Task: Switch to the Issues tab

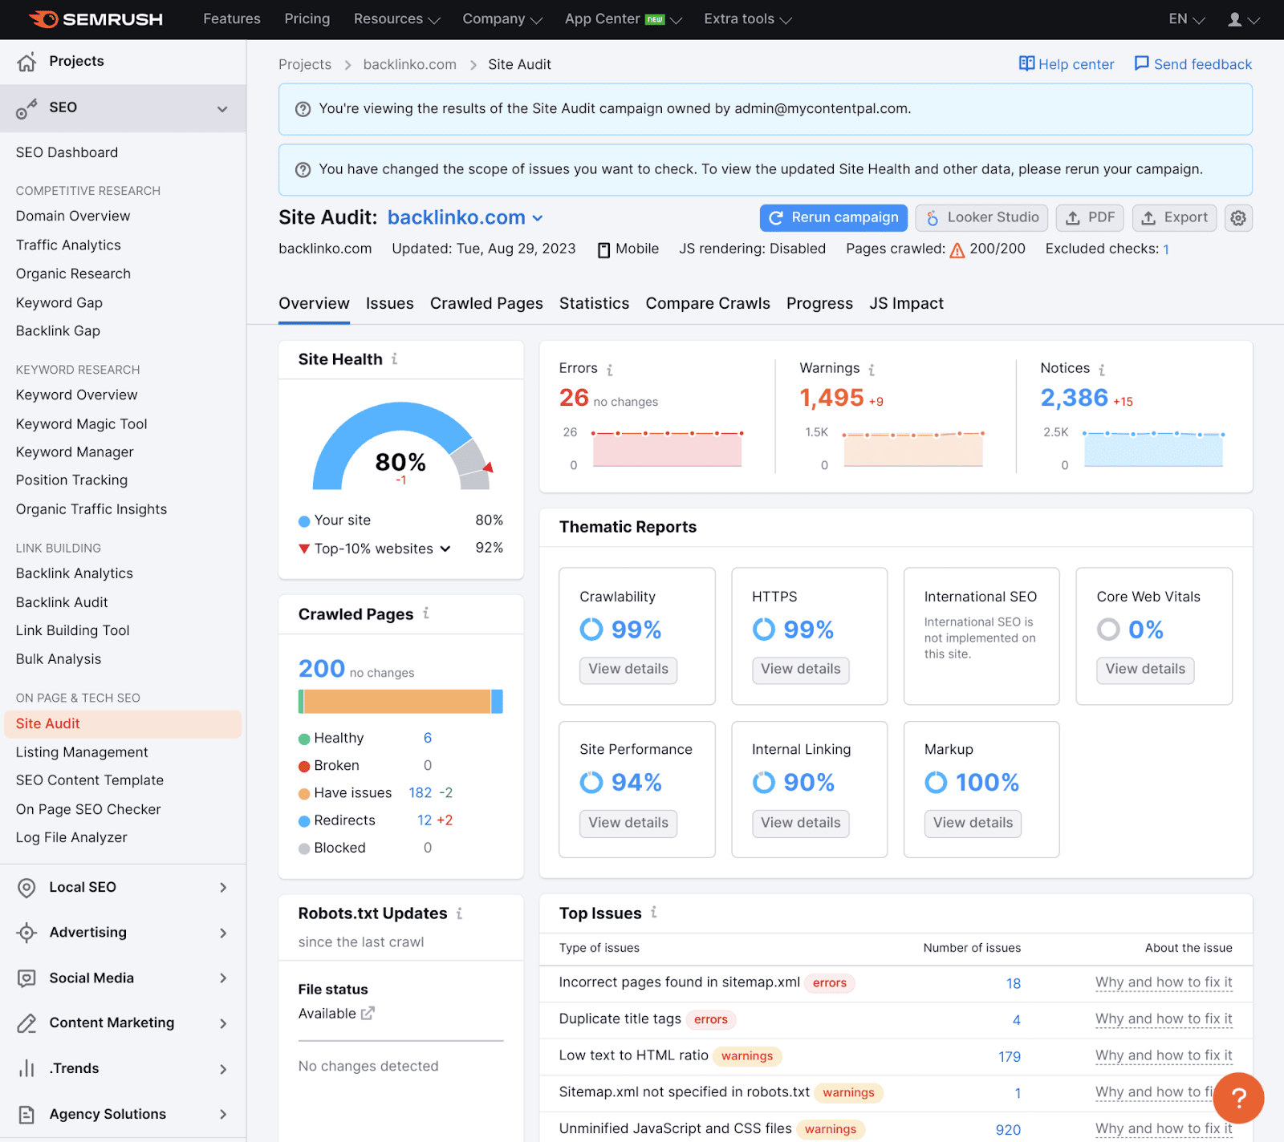Action: point(389,303)
